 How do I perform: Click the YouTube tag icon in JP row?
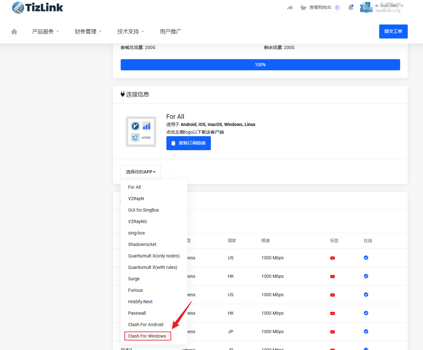tap(332, 332)
